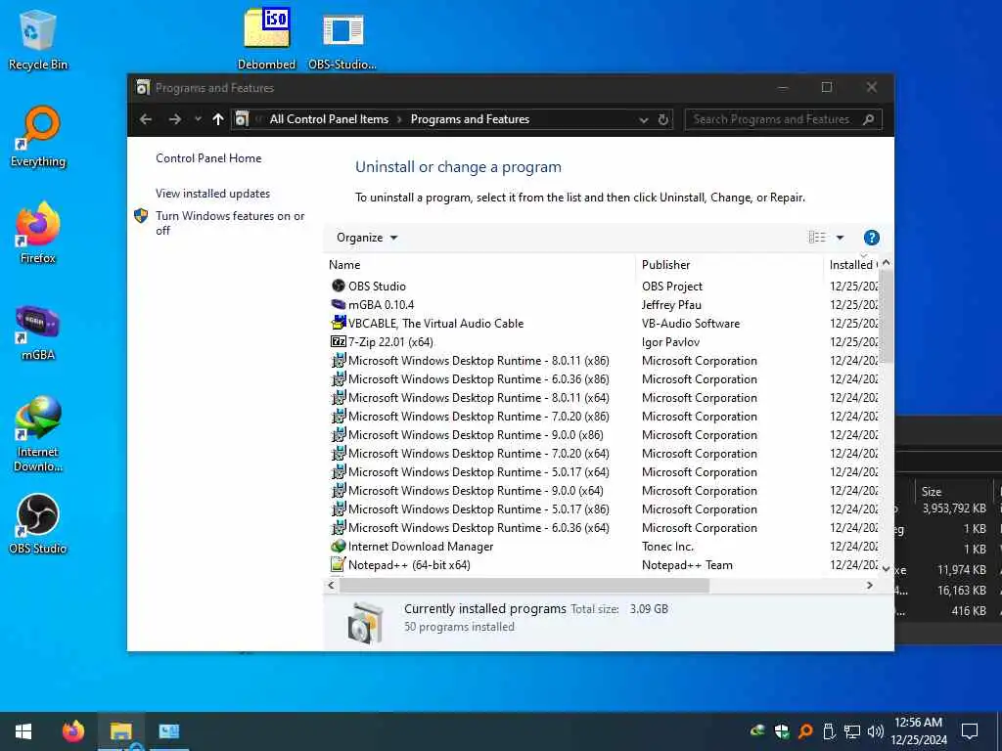Launch OBS Studio from desktop shortcut
The image size is (1002, 751).
click(x=38, y=524)
